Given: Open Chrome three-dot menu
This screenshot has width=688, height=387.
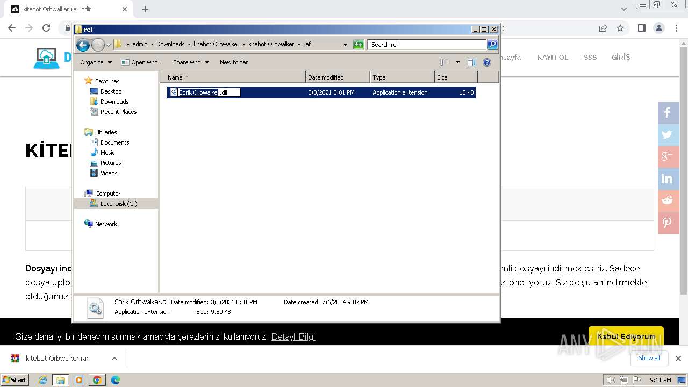Looking at the screenshot, I should click(676, 28).
